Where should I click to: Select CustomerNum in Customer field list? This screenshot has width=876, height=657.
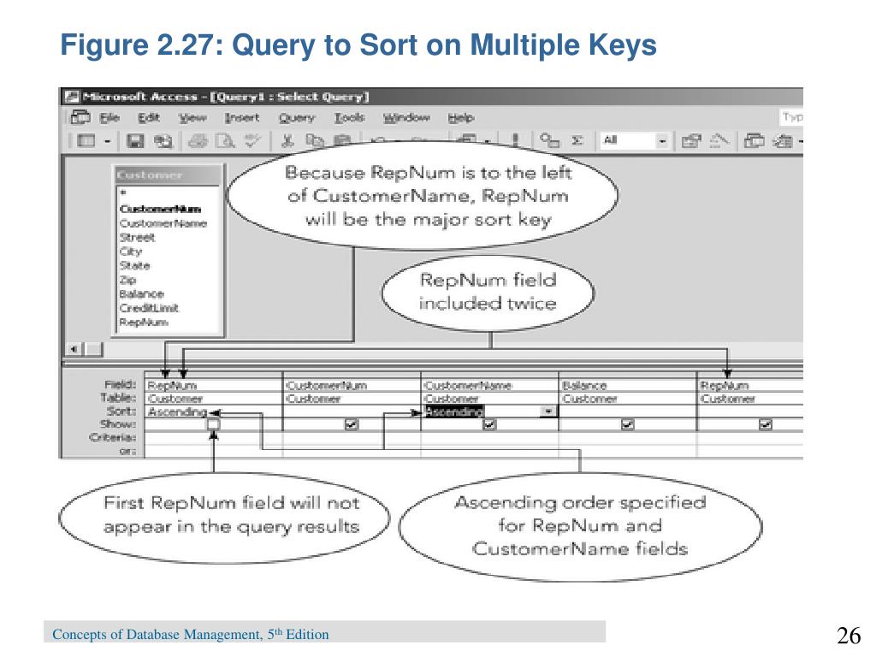[160, 209]
